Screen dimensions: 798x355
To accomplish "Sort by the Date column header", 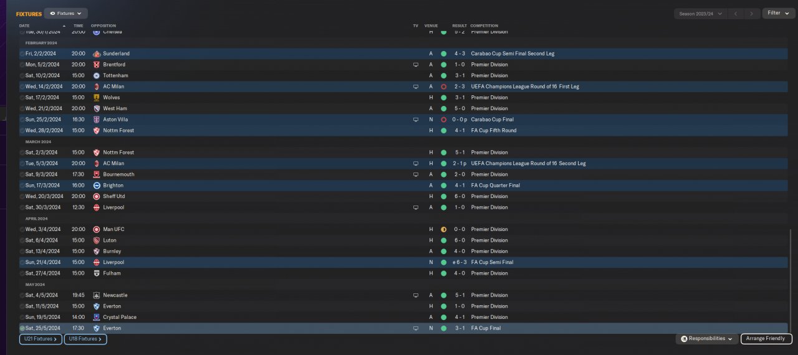I will coord(25,26).
